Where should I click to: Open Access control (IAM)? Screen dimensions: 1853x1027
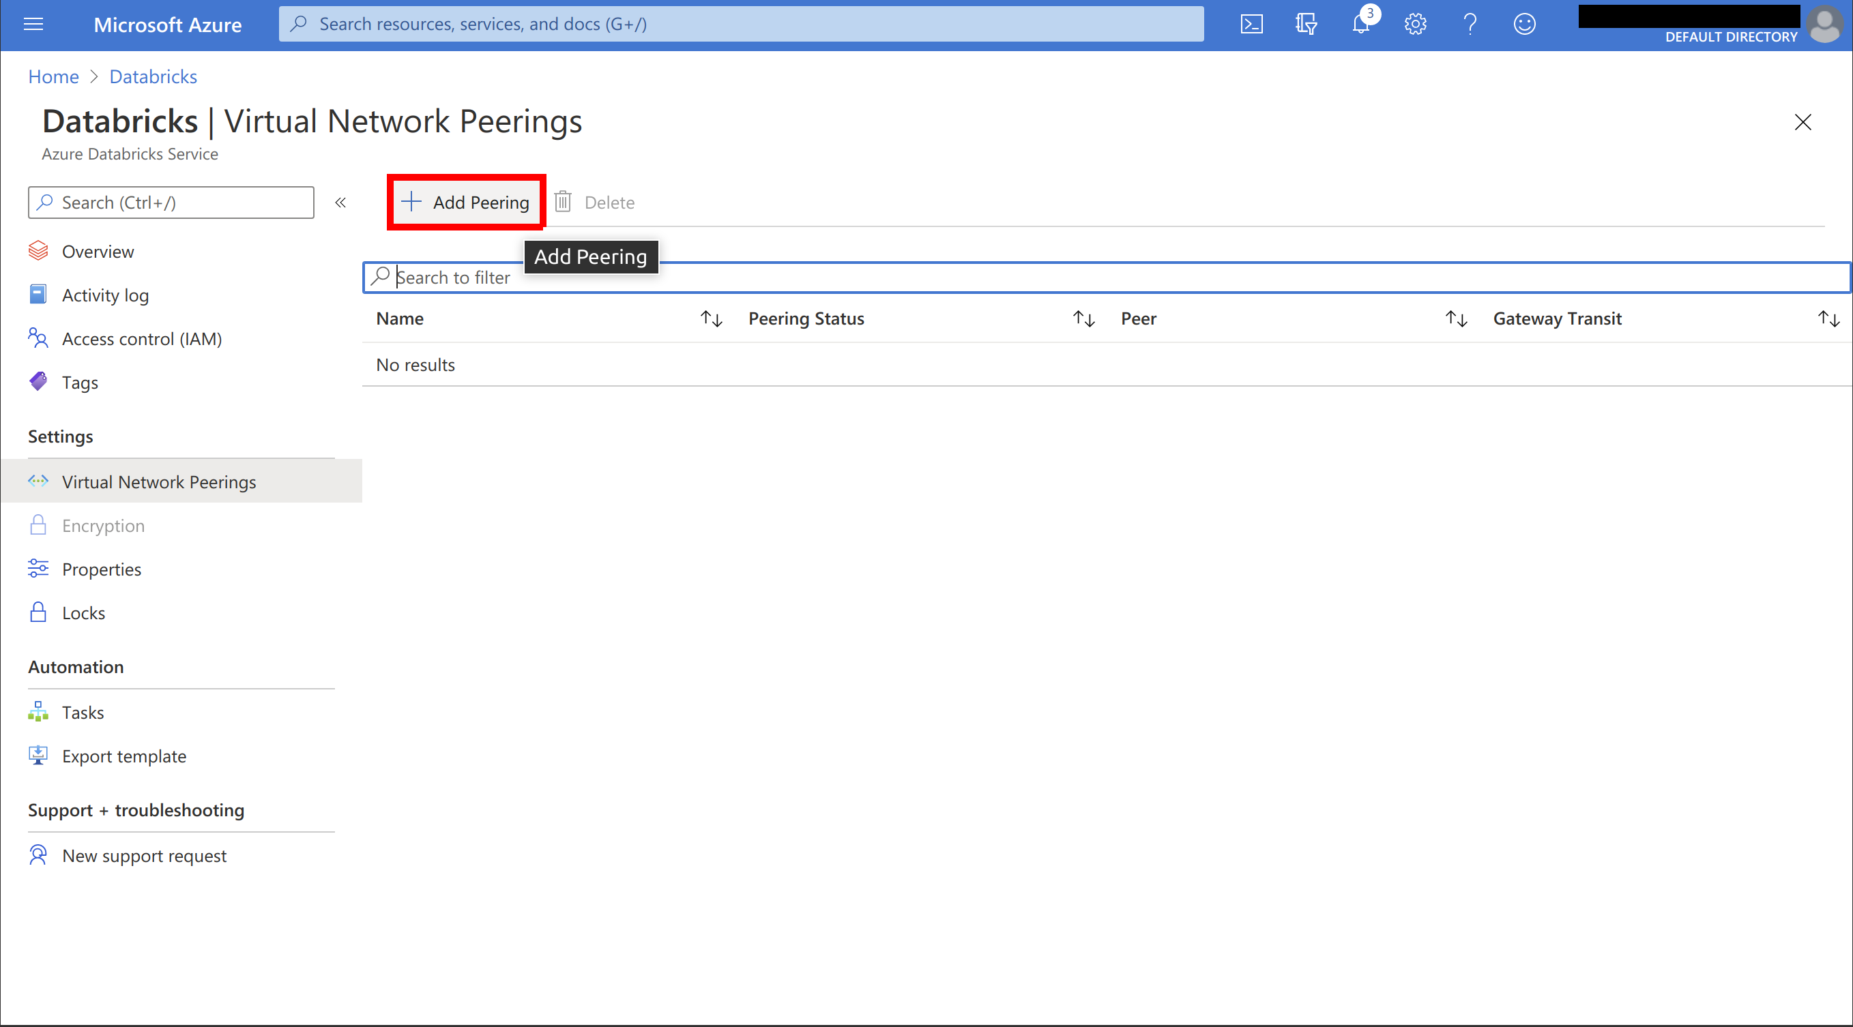pos(142,338)
